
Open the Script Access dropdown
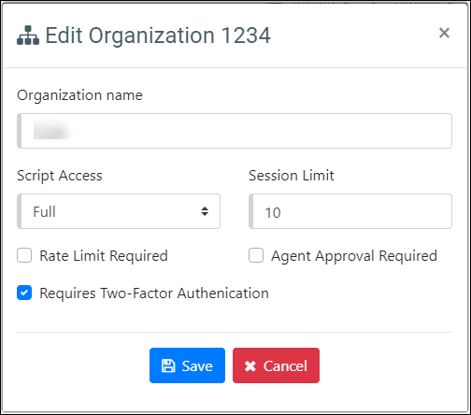coord(119,211)
